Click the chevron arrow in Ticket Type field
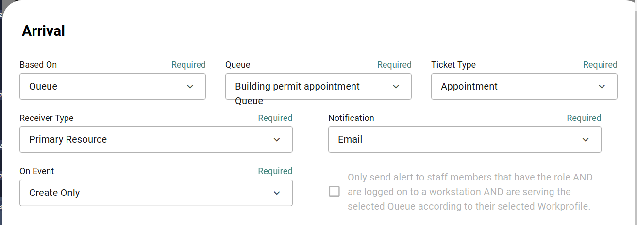Screen dimensions: 637x225 click(x=602, y=87)
